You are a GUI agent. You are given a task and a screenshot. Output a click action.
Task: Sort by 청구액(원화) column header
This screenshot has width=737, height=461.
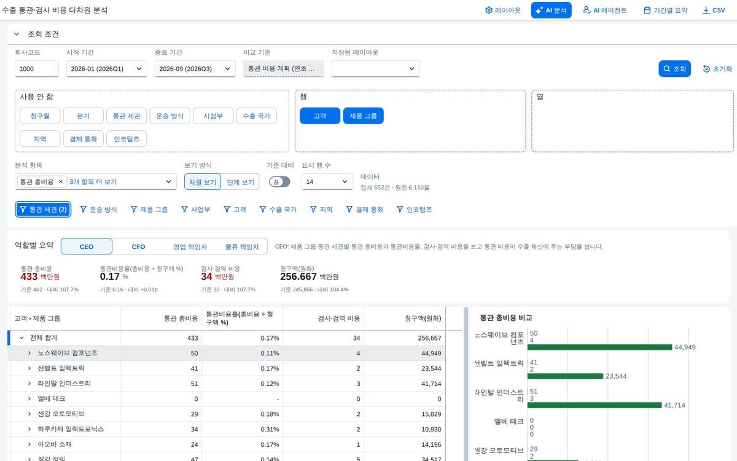coord(404,318)
